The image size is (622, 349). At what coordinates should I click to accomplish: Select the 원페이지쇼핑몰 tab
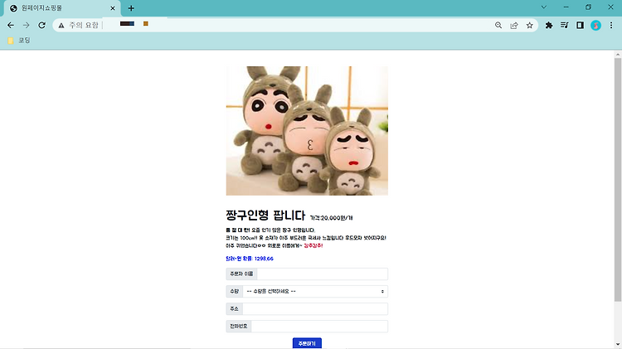click(61, 8)
